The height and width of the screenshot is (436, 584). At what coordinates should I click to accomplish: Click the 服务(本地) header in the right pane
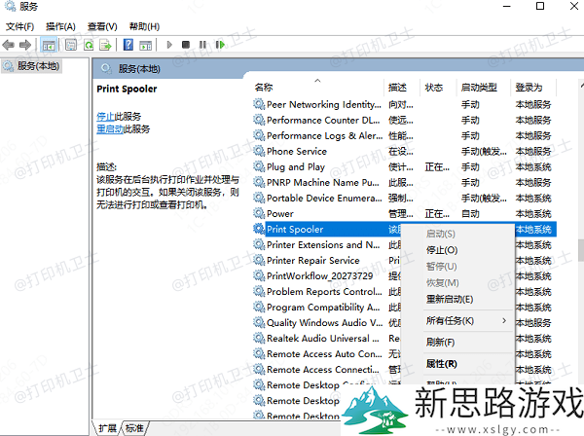coord(139,69)
